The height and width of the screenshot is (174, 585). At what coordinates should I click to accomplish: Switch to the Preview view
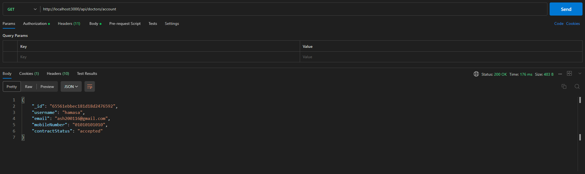click(47, 87)
